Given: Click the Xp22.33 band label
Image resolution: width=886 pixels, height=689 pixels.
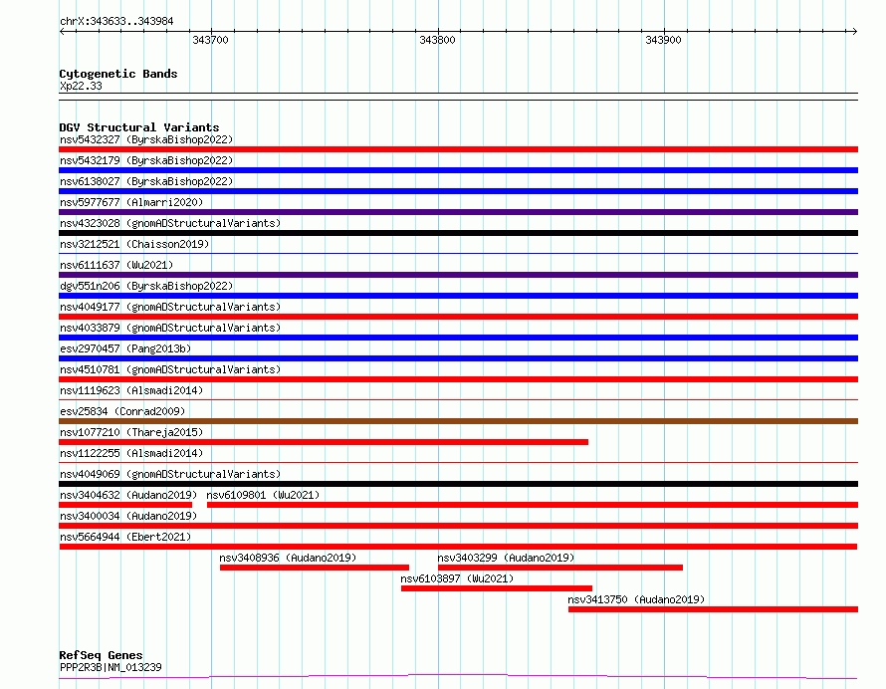Looking at the screenshot, I should (81, 86).
